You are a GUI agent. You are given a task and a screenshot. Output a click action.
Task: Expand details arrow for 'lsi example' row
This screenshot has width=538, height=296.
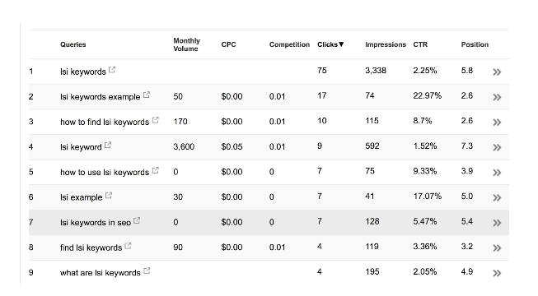[497, 197]
